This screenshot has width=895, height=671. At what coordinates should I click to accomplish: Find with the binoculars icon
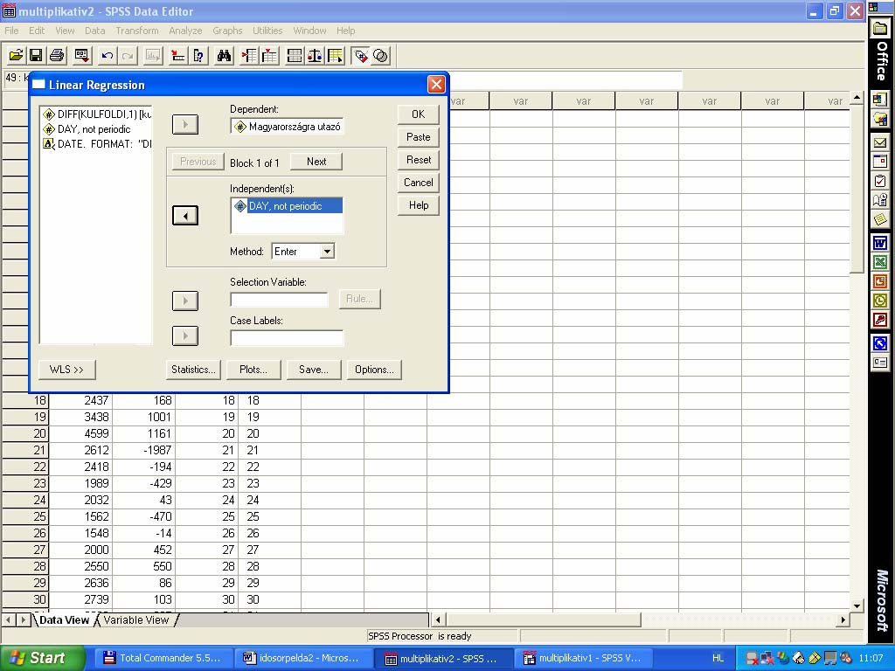[x=224, y=55]
